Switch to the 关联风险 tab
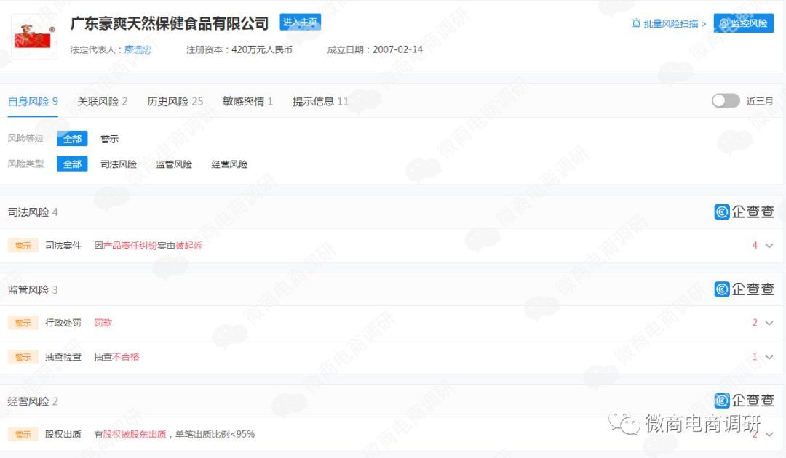 [x=100, y=101]
